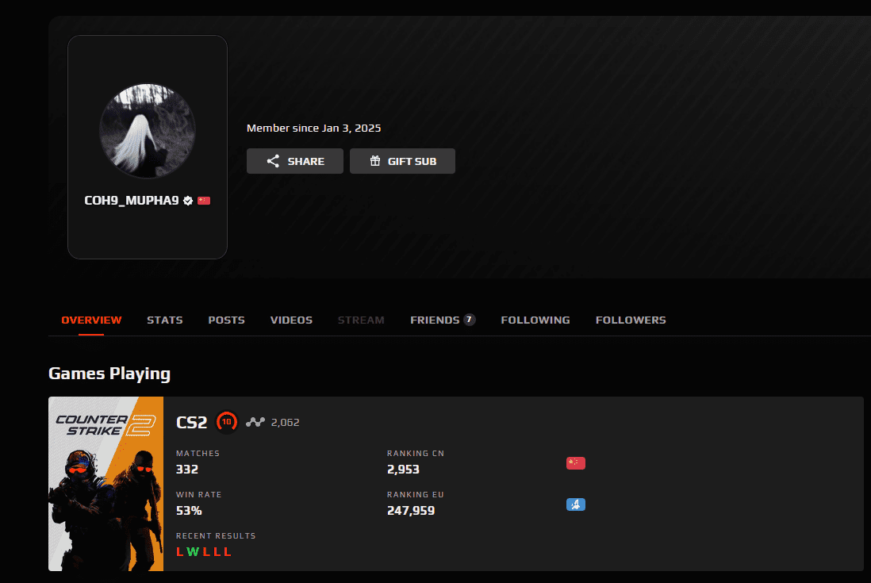Select the Stream tab

point(361,320)
